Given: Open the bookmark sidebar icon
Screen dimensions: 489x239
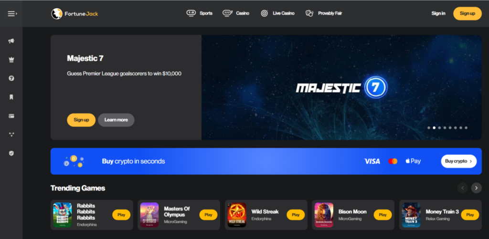Looking at the screenshot, I should pos(11,97).
